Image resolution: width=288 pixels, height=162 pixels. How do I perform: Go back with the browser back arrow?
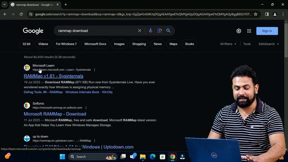(5, 14)
